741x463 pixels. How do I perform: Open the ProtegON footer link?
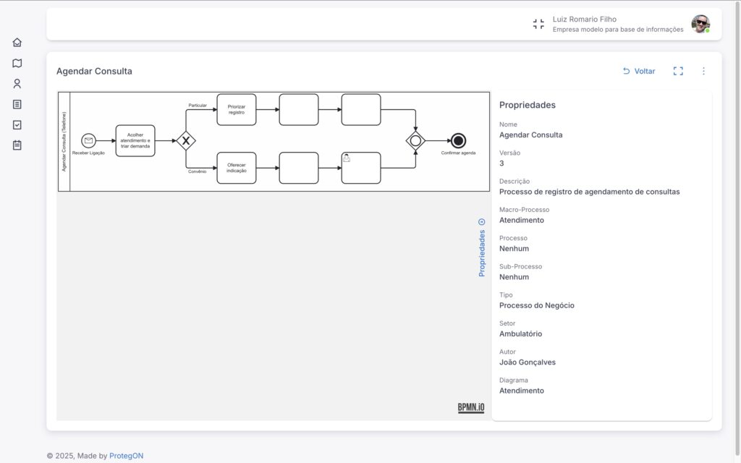point(126,456)
